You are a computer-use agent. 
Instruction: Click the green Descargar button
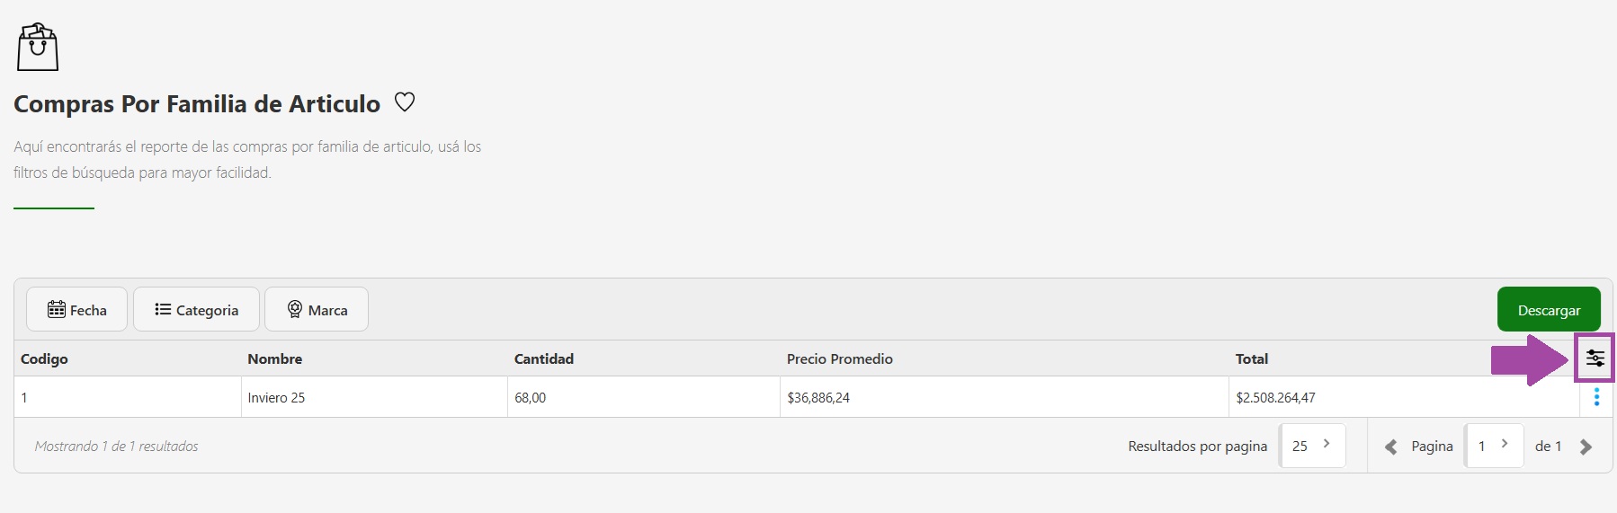coord(1549,310)
